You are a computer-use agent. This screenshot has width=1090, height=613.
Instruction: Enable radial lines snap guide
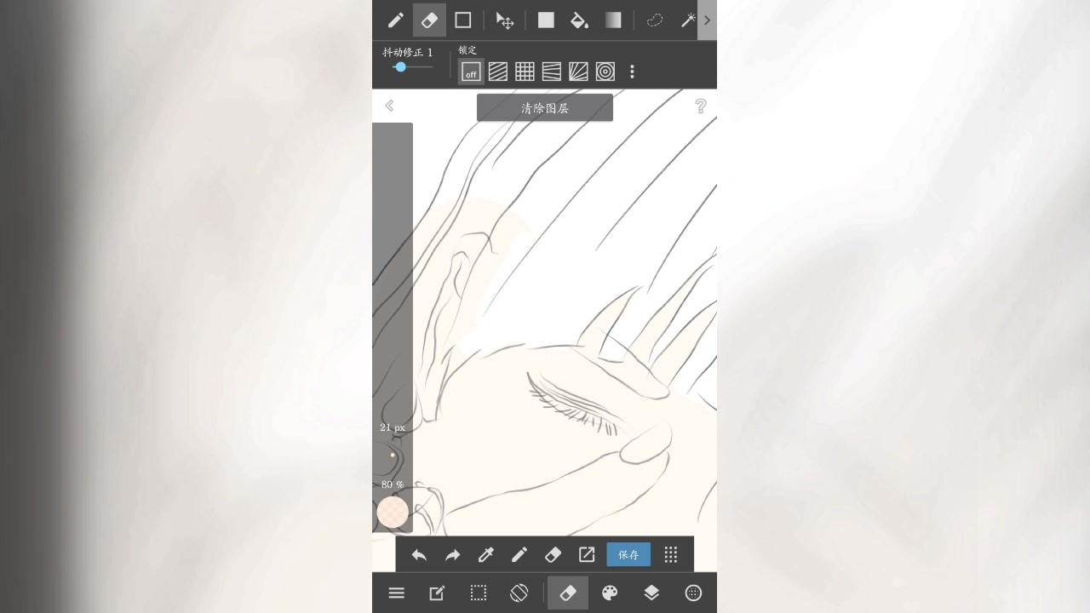click(x=578, y=72)
